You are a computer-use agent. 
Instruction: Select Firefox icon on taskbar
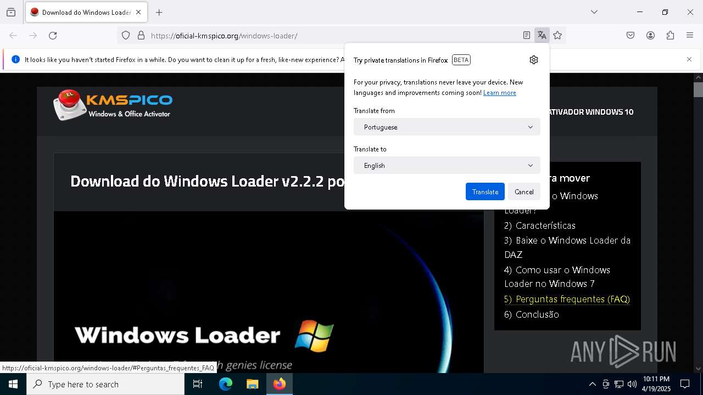tap(280, 384)
